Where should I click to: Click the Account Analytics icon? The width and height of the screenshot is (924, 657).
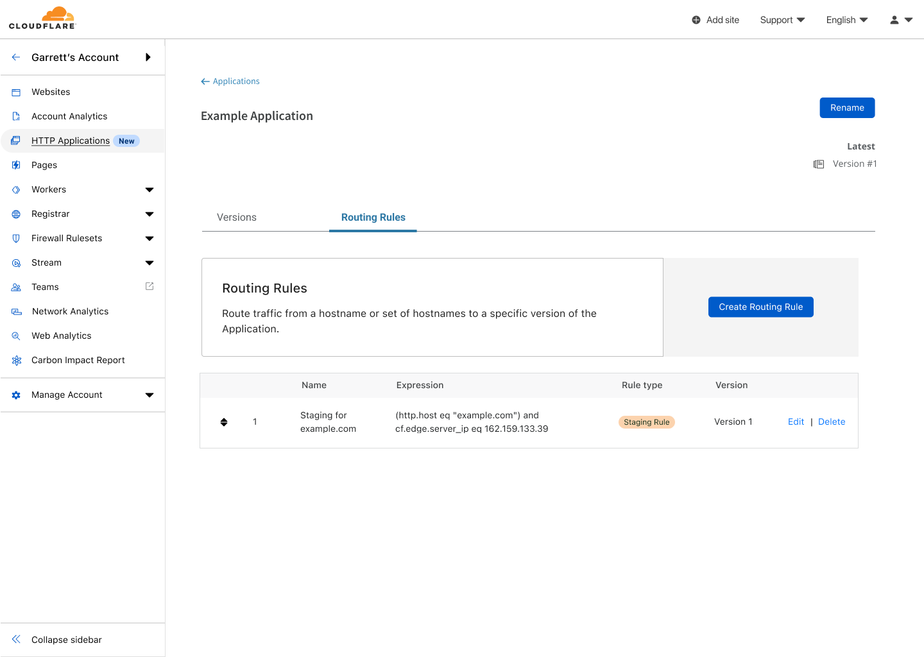click(16, 117)
